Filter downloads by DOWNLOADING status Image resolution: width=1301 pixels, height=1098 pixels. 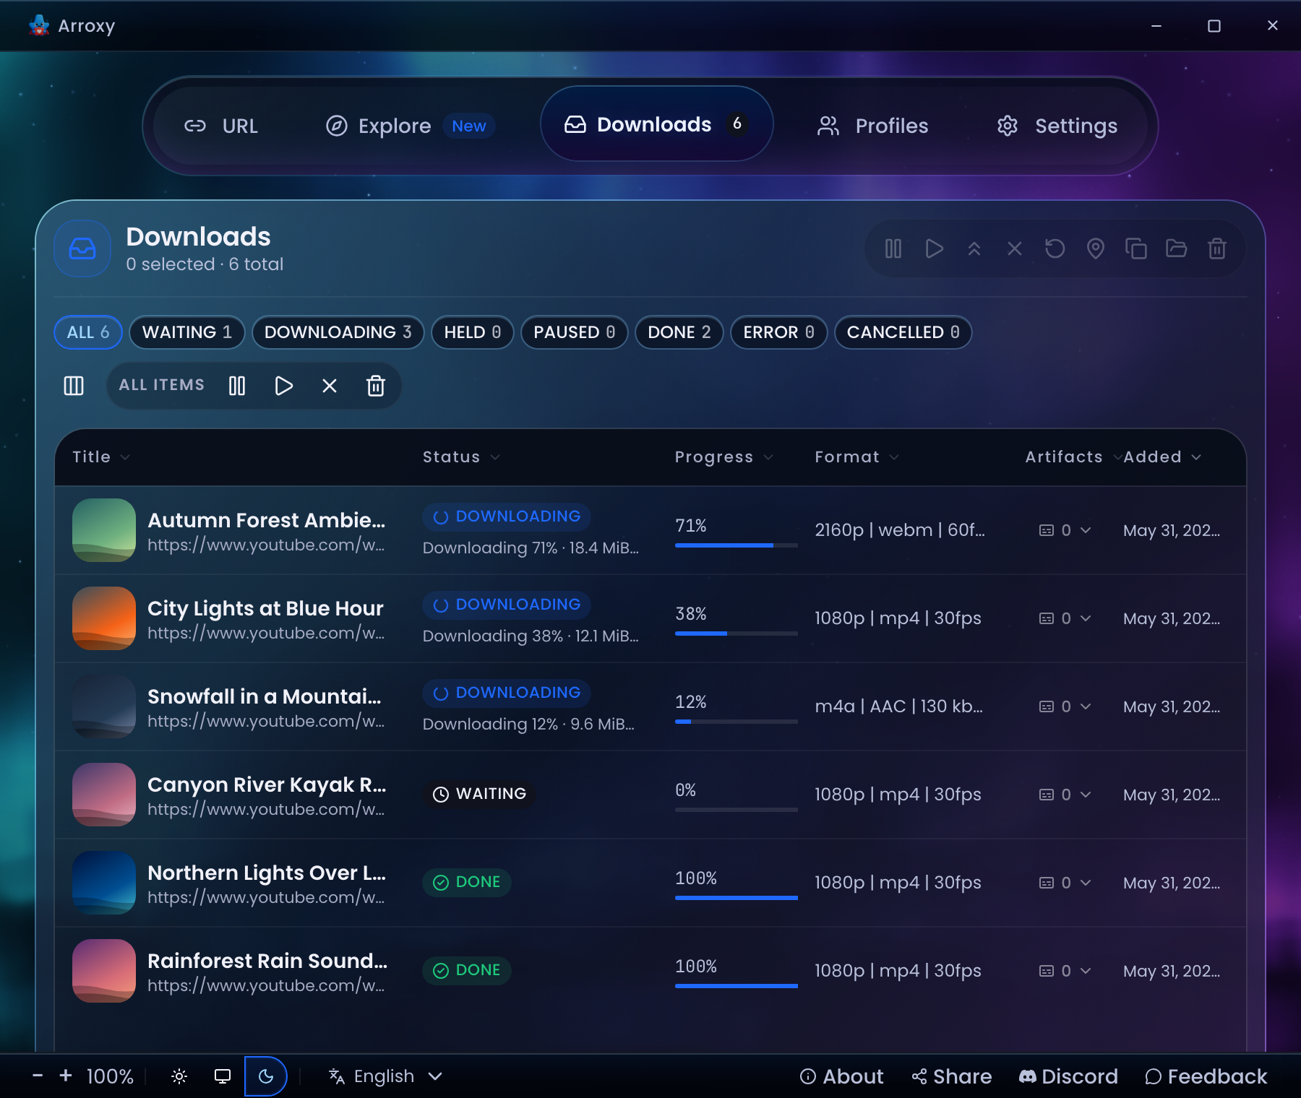338,332
